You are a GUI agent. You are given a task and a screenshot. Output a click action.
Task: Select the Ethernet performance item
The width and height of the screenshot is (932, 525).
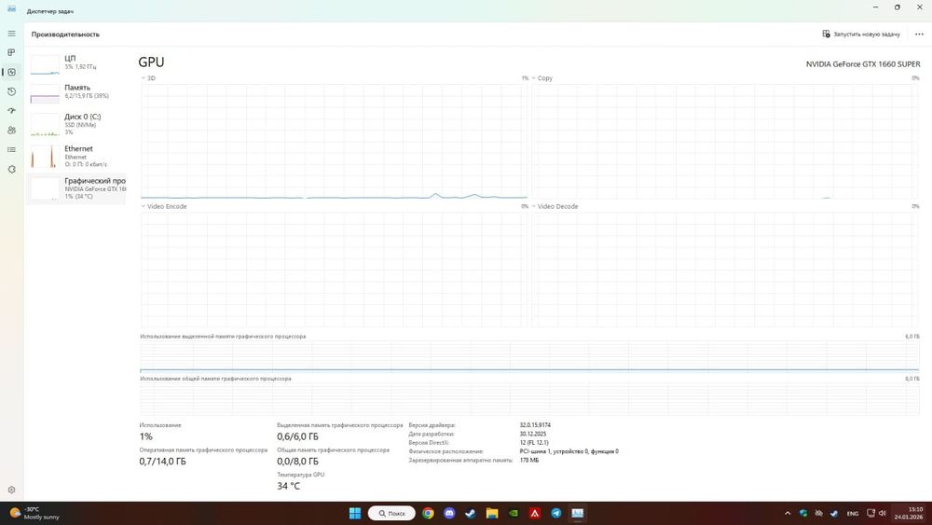[76, 156]
